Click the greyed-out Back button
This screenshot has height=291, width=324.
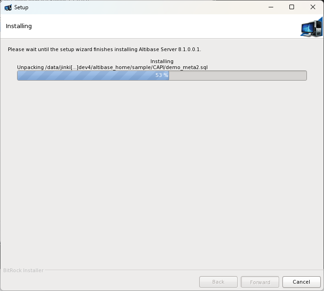click(218, 282)
